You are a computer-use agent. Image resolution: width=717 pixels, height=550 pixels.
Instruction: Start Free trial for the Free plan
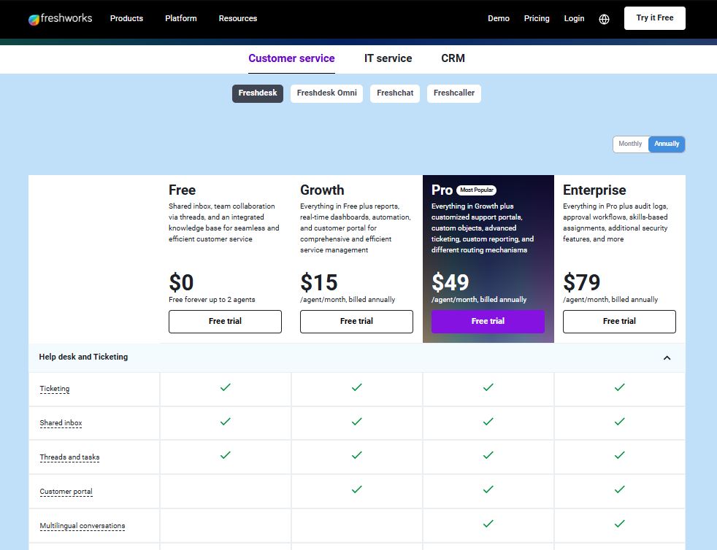coord(225,322)
